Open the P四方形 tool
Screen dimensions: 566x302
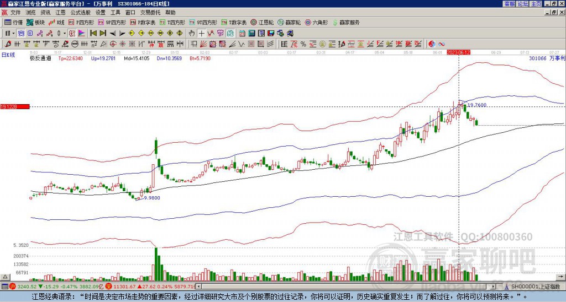tap(82, 22)
